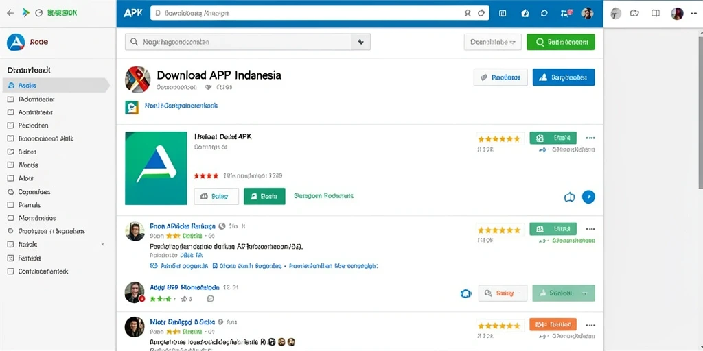The image size is (703, 351).
Task: Click the green button next to the APK card's yellow stars
Action: point(553,138)
